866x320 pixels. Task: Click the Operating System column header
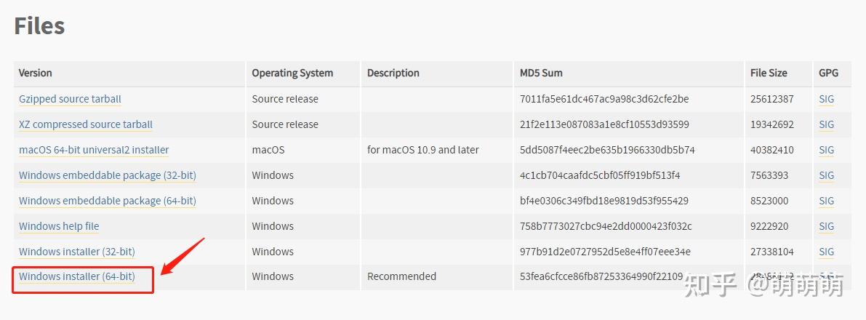pos(292,73)
